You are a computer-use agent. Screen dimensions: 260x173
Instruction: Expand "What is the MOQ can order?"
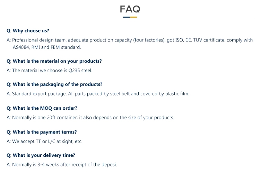coord(45,108)
